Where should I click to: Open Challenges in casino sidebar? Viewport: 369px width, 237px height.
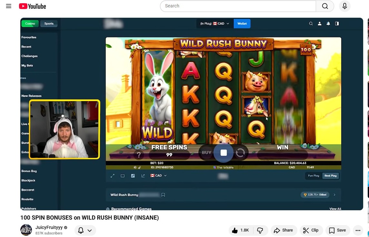[29, 56]
